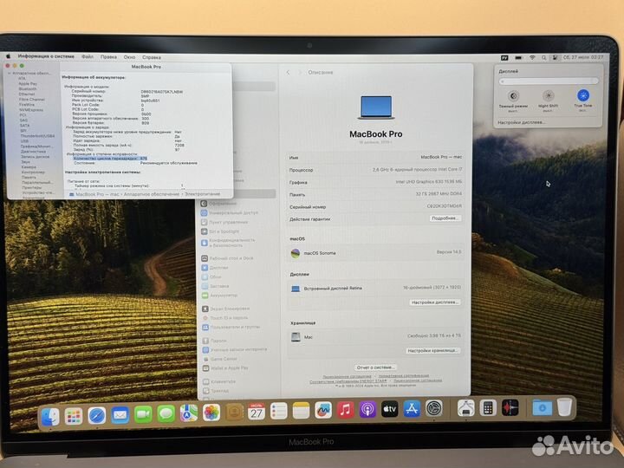Launch Launchpad from the Dock

(73, 416)
